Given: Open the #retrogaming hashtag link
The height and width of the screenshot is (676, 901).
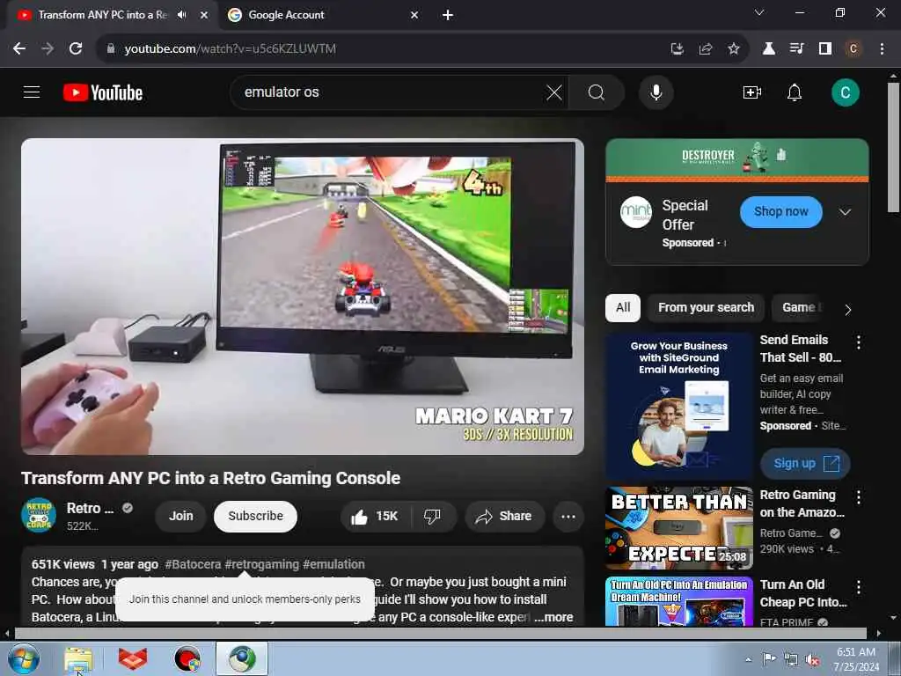Looking at the screenshot, I should [x=262, y=564].
